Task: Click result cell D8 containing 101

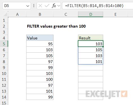Action: point(90,62)
